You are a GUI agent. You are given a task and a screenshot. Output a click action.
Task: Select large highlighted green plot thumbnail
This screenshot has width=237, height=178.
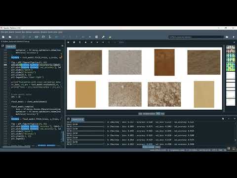click(x=231, y=67)
